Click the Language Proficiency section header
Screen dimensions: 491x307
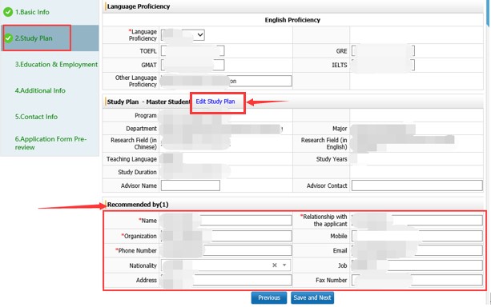139,6
